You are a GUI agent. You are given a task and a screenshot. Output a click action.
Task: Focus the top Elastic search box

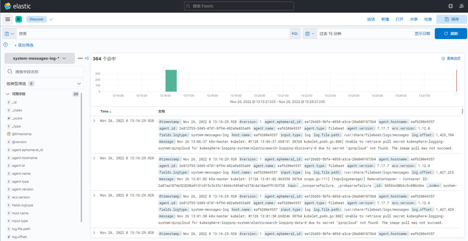click(x=239, y=6)
